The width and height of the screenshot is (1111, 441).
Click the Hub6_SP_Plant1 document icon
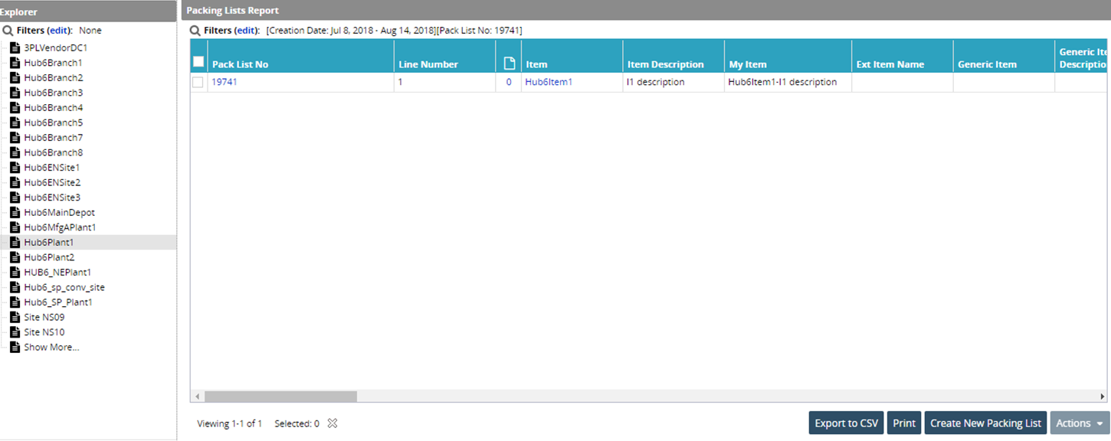15,302
